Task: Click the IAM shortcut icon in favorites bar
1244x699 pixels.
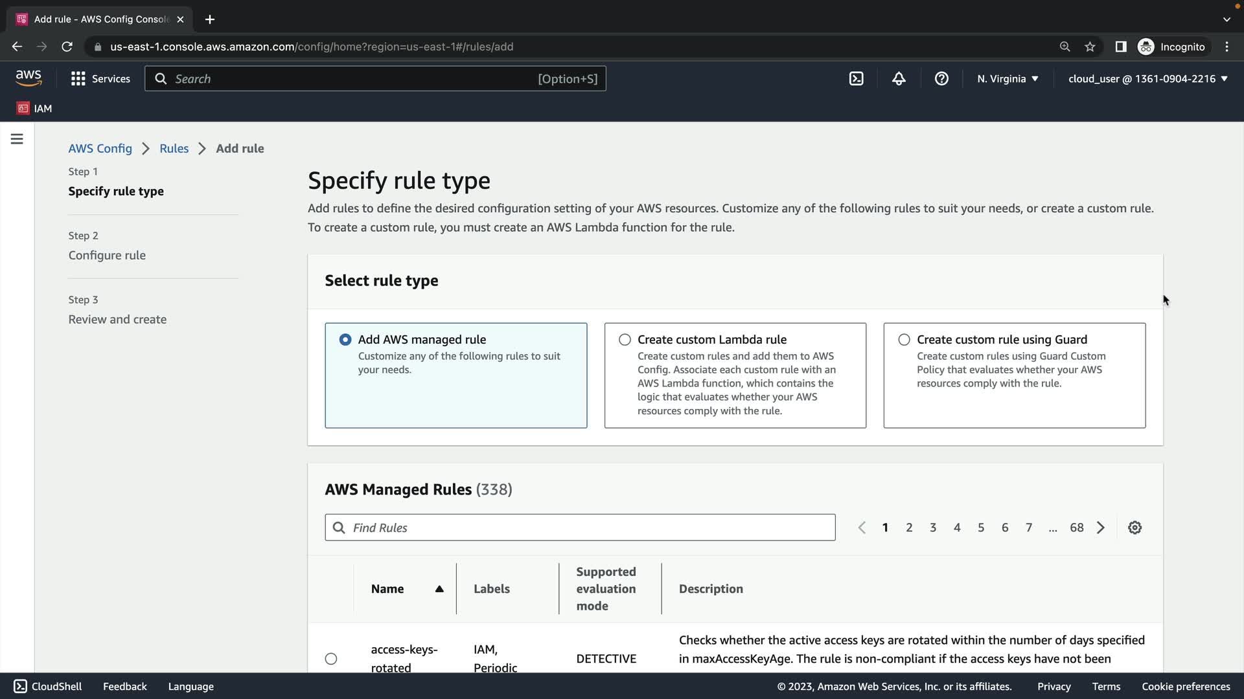Action: click(23, 108)
